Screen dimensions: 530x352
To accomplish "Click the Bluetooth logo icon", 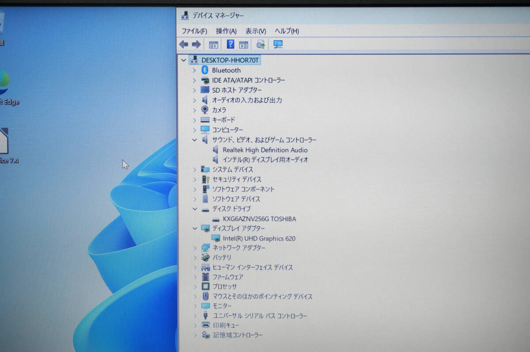I will click(x=204, y=70).
